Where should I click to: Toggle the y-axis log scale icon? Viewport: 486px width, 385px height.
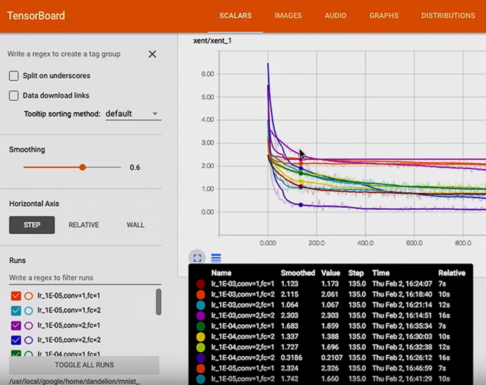[216, 258]
